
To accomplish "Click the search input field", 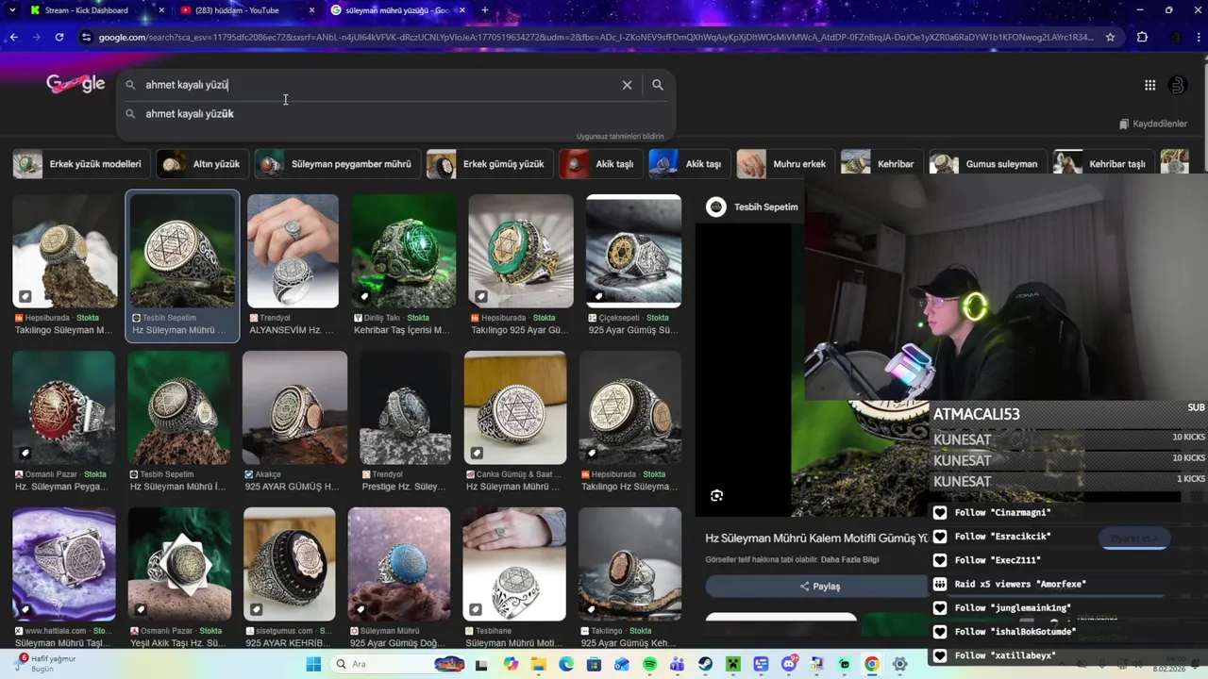I will (377, 85).
